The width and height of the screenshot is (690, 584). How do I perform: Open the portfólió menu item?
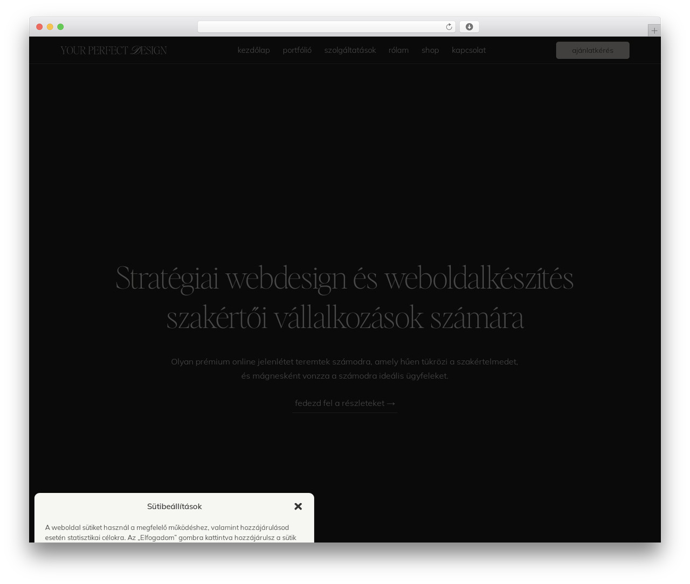click(297, 50)
